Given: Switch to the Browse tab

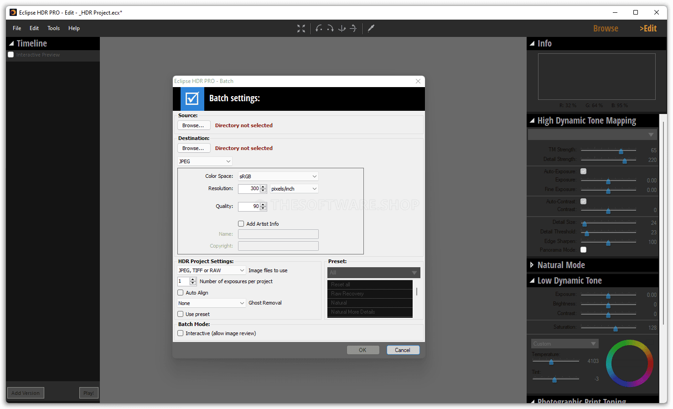Looking at the screenshot, I should click(606, 28).
